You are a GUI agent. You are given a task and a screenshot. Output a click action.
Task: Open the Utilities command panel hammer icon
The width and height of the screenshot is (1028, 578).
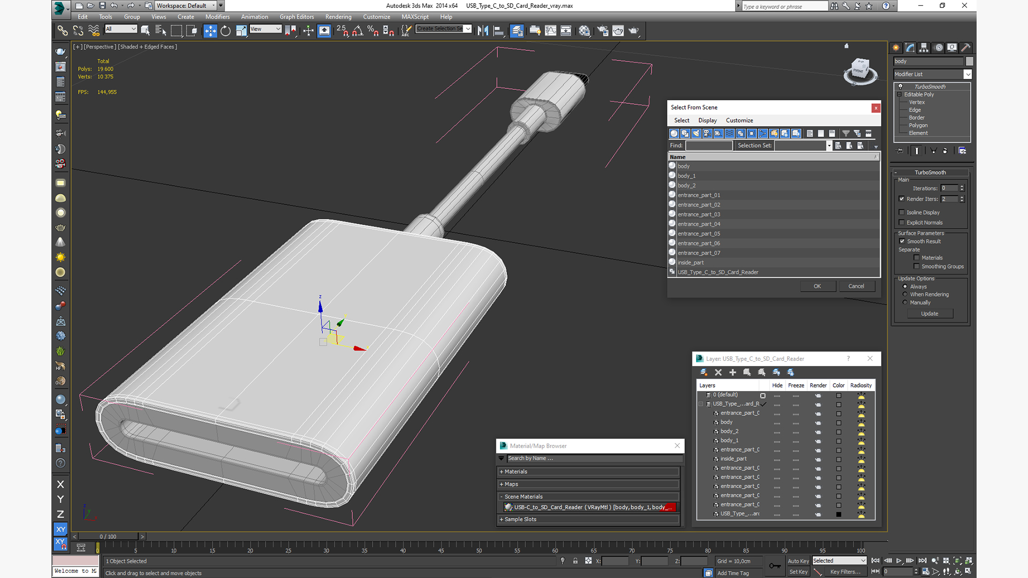pyautogui.click(x=966, y=48)
